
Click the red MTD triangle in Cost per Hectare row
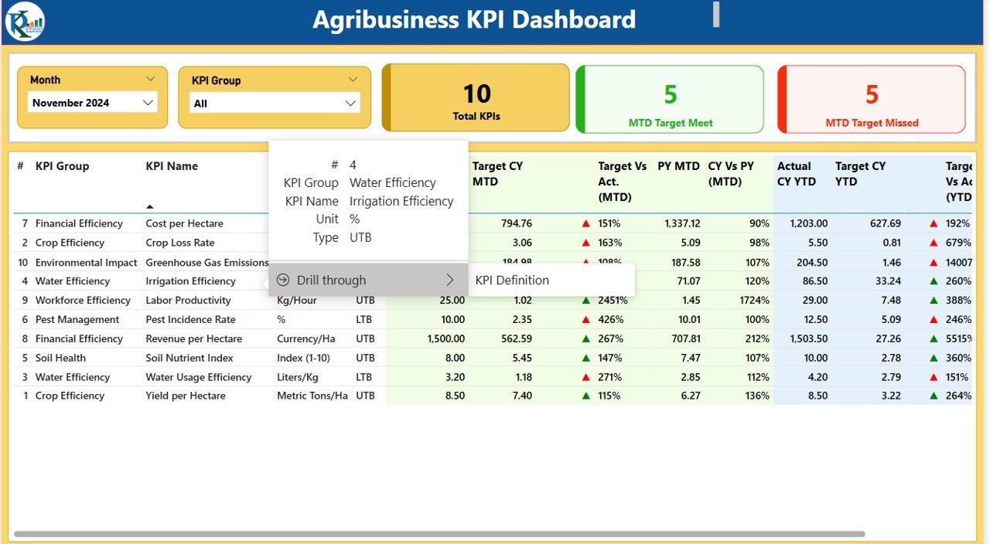[585, 224]
